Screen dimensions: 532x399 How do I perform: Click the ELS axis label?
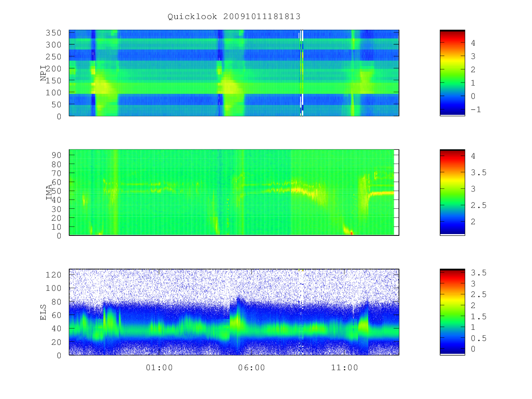click(x=43, y=312)
